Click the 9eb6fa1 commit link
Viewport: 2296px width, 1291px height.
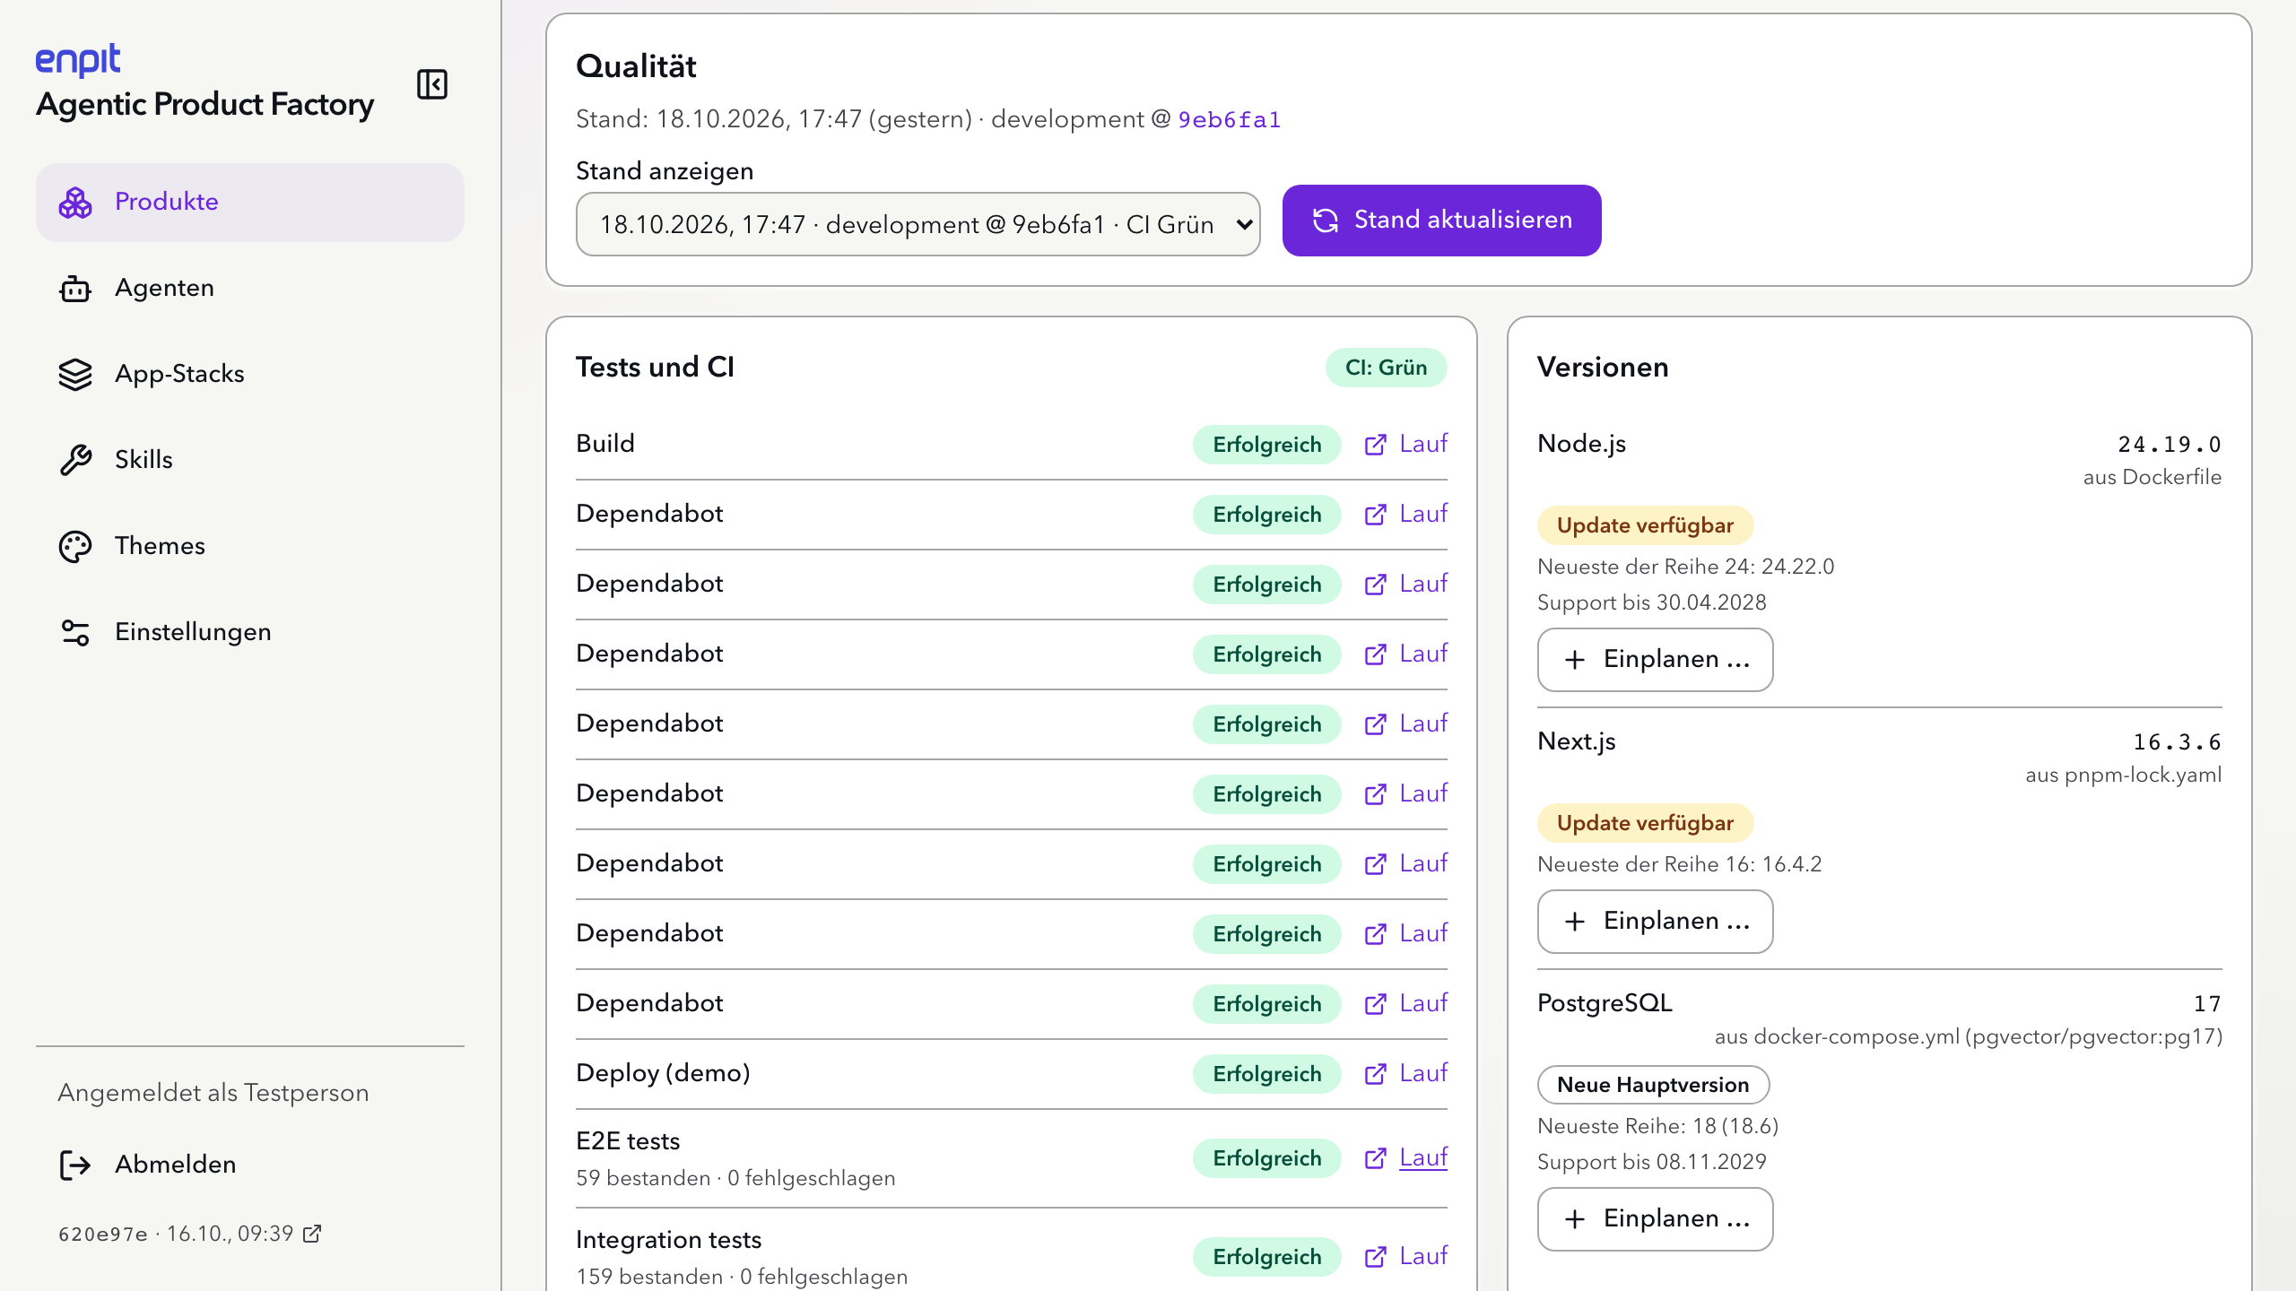click(x=1230, y=120)
